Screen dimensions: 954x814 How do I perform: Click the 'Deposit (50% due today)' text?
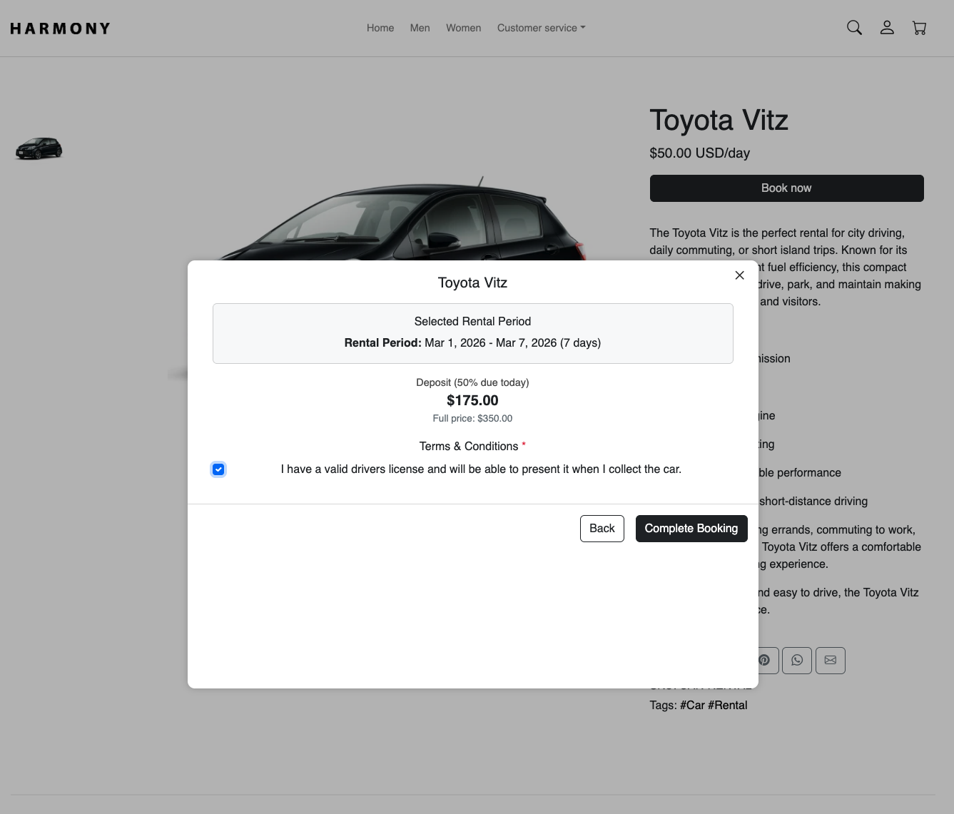click(472, 382)
